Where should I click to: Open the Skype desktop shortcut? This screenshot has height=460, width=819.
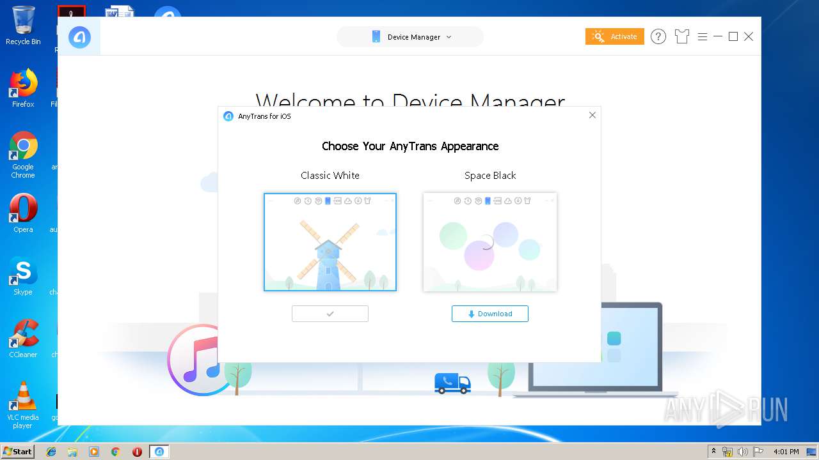pos(23,276)
